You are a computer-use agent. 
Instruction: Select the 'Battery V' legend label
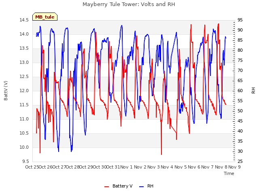(122, 186)
